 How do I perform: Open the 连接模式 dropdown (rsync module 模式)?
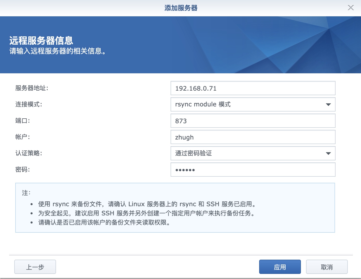[x=253, y=104]
